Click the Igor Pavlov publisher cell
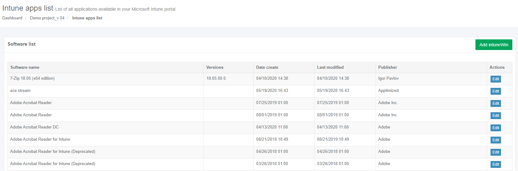518x171 pixels. [x=388, y=78]
